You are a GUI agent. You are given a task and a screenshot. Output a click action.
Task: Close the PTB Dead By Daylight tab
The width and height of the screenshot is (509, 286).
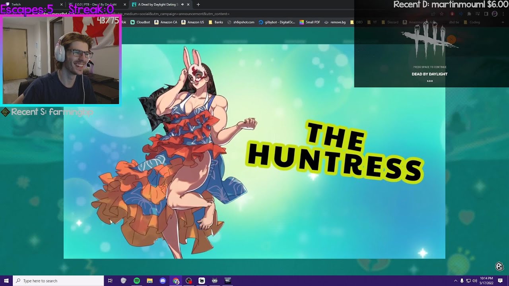124,4
